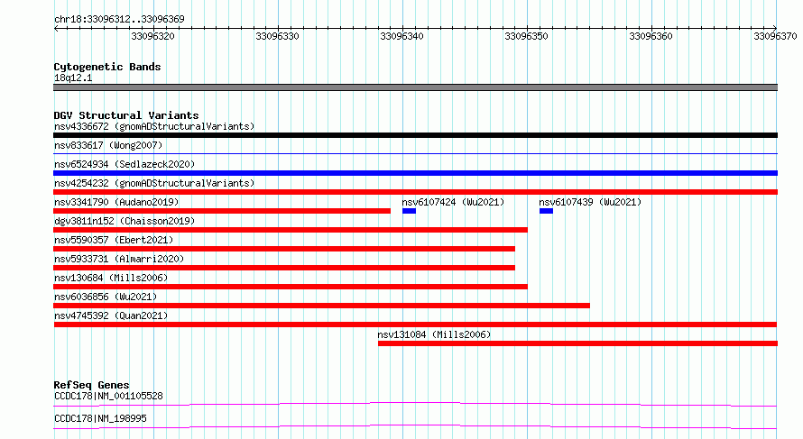Open the nsv3341790 (Audano2019) label
Image resolution: width=803 pixels, height=439 pixels.
pos(116,202)
